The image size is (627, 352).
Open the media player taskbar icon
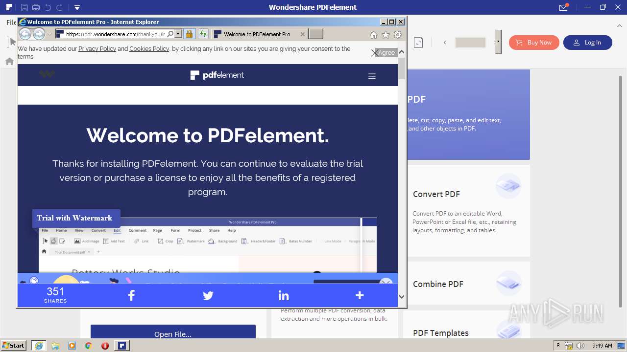tap(72, 346)
